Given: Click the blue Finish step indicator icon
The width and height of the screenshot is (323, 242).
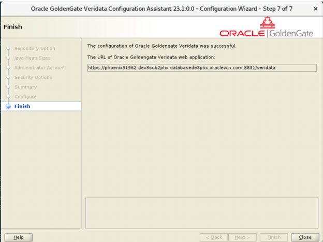Looking at the screenshot, I should tap(8, 106).
